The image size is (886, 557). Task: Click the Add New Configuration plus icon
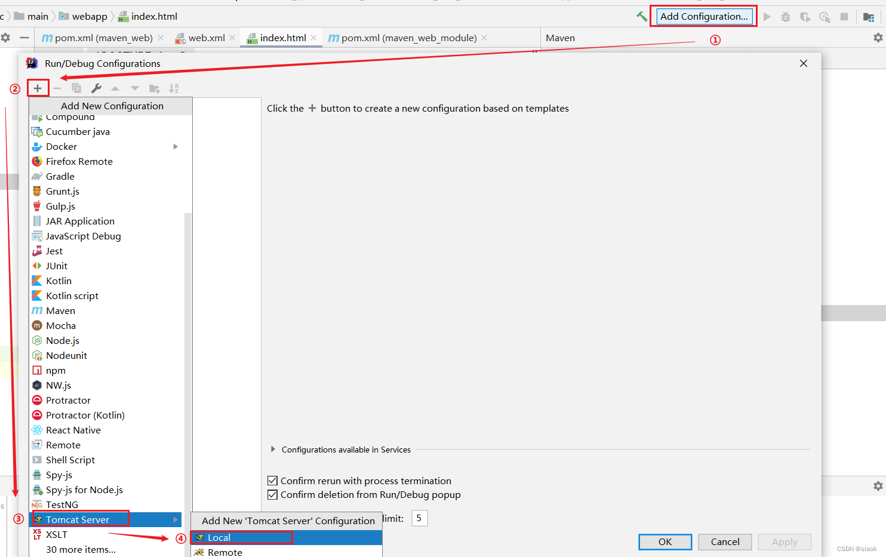38,88
